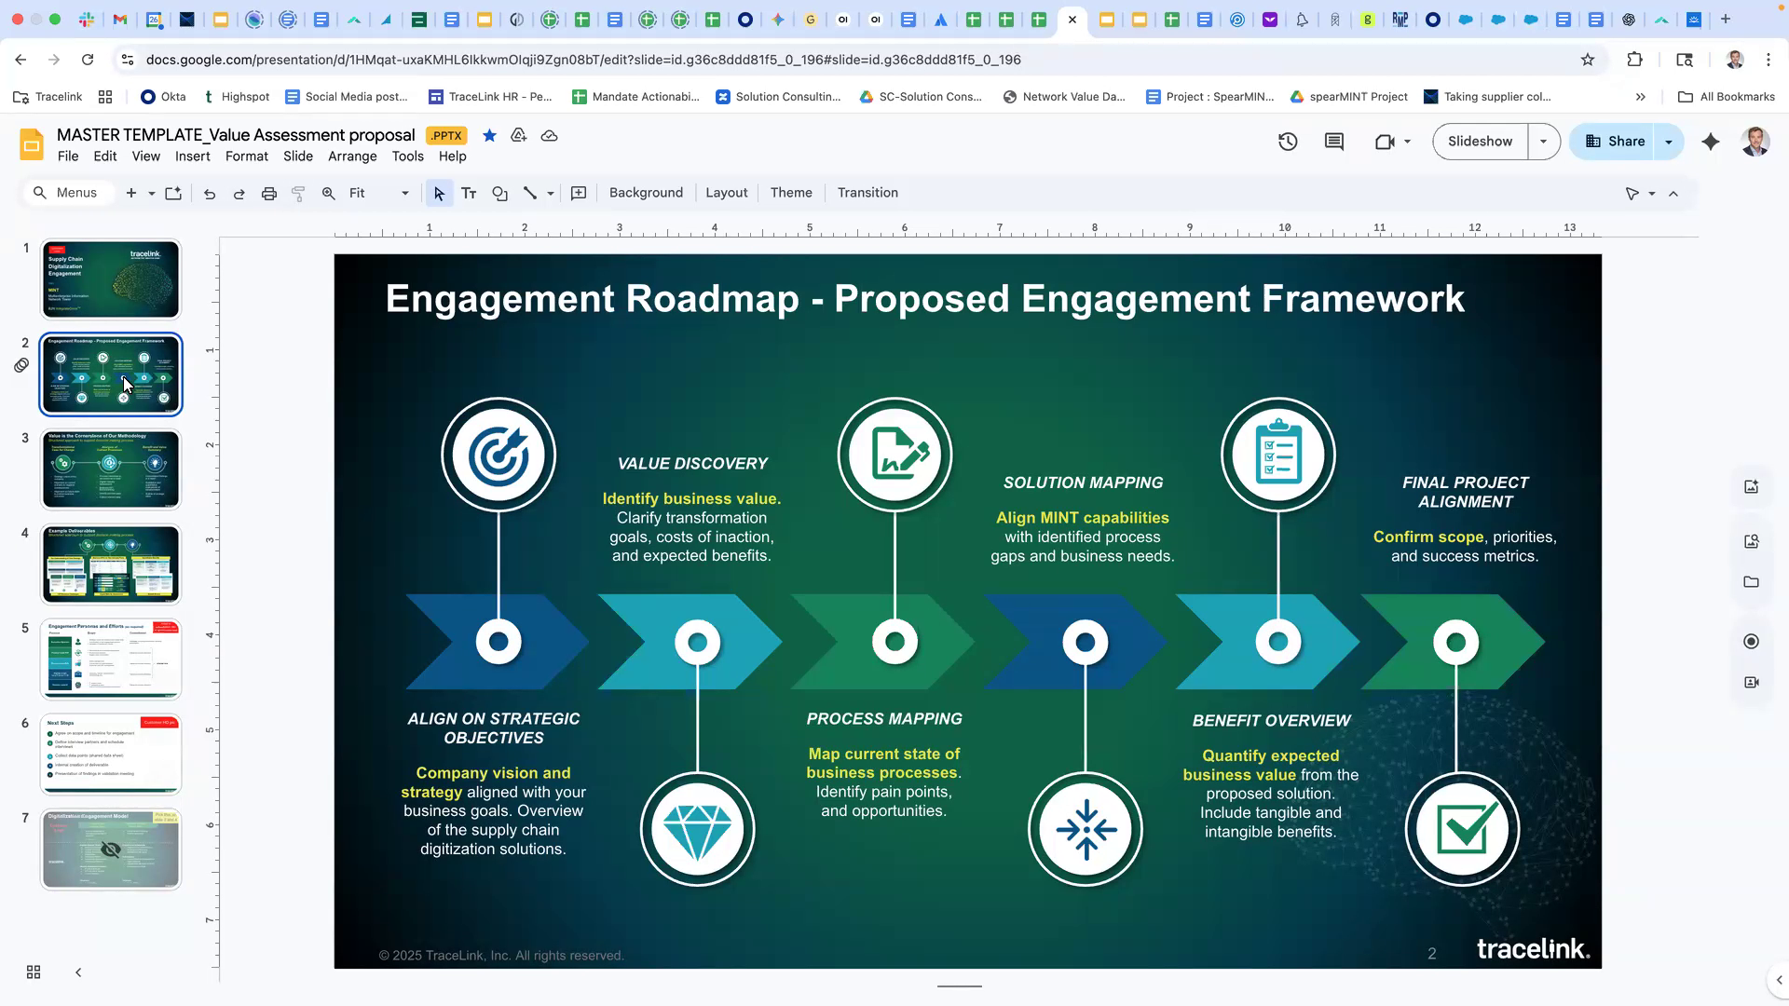Click the undo arrow icon
The image size is (1789, 1006).
pyautogui.click(x=210, y=194)
